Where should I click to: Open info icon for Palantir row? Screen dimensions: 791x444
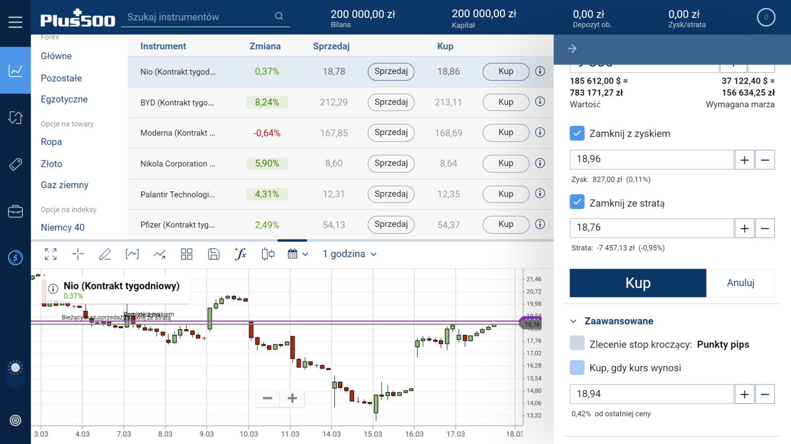540,193
